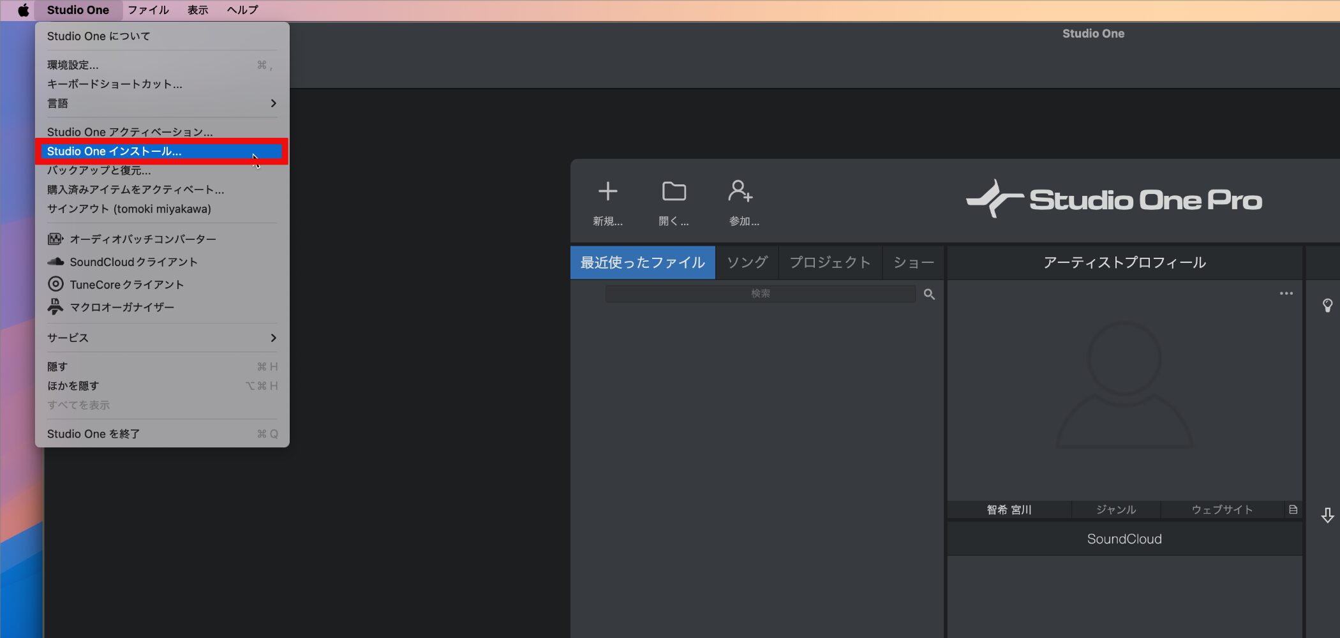Switch to the プロジェクト tab

pyautogui.click(x=830, y=263)
